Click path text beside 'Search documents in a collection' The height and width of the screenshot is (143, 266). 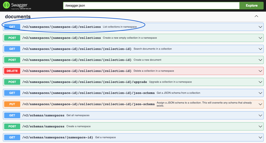point(77,49)
